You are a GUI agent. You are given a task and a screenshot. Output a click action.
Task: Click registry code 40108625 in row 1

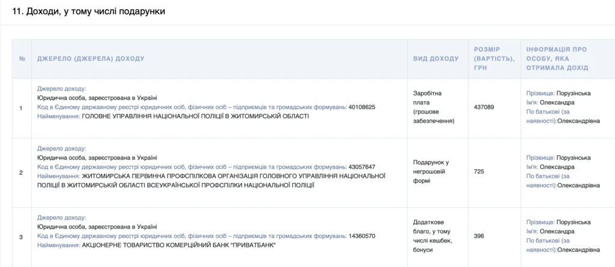click(362, 107)
